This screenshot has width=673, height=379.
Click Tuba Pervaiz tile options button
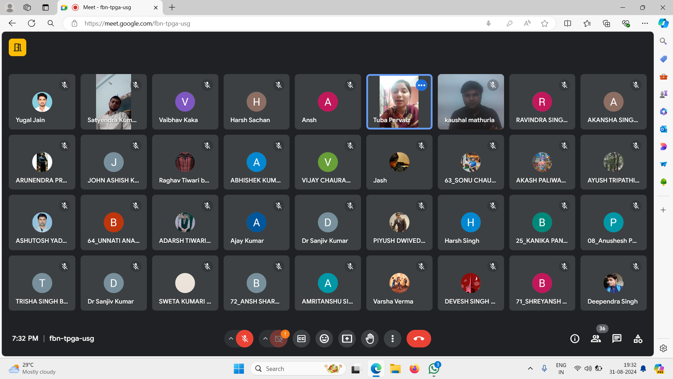point(421,85)
